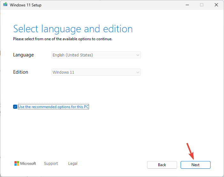Viewport: 224px width, 177px height.
Task: Open the Edition combo box showing Windows 11
Action: tap(96, 72)
